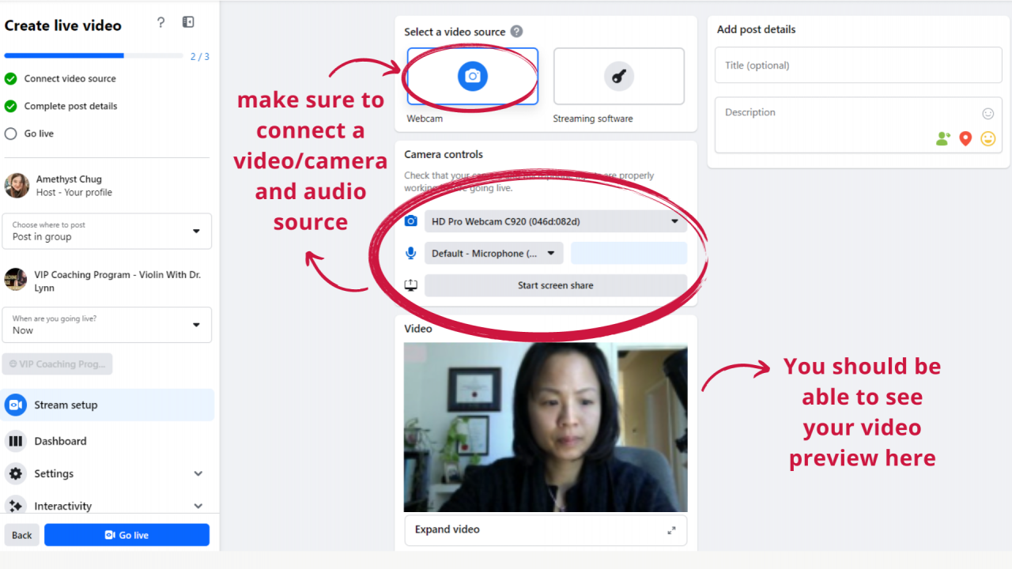Click the VIP Coaching Program group thumbnail
The width and height of the screenshot is (1012, 569).
click(x=16, y=279)
